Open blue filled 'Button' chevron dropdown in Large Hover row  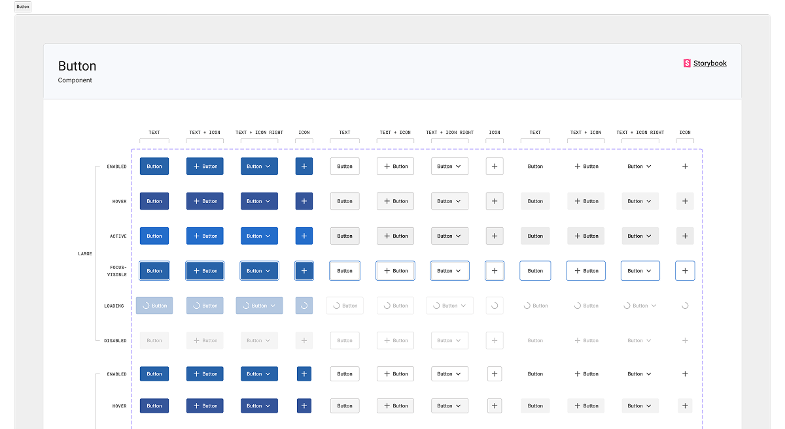(259, 201)
